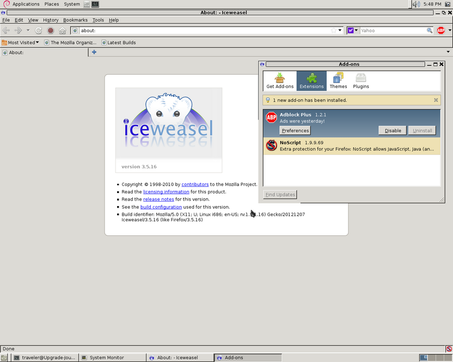Bookmark this page with the star
Image resolution: width=453 pixels, height=362 pixels.
point(334,30)
